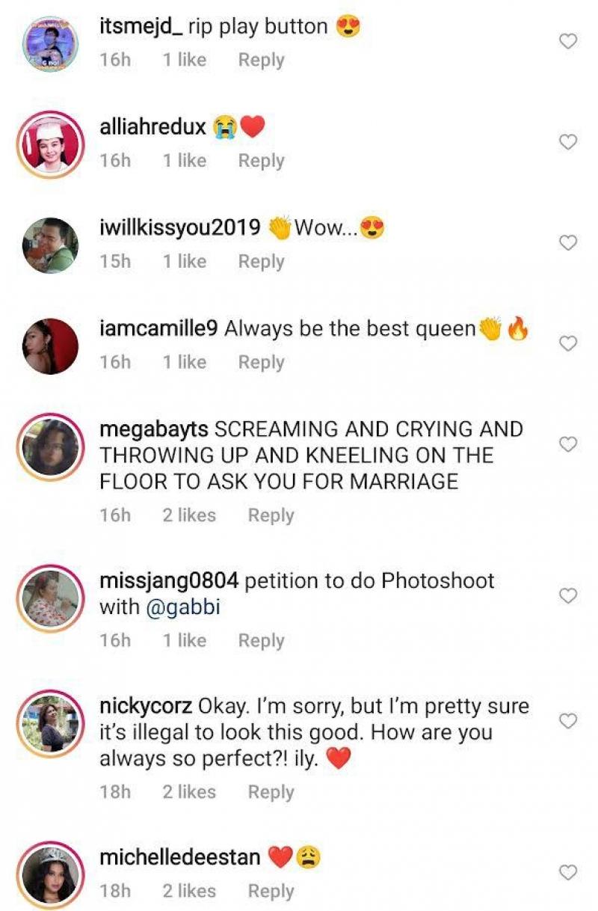Viewport: 598px width, 911px height.
Task: Like itsmejd_'s comment with the heart icon
Action: click(x=568, y=42)
